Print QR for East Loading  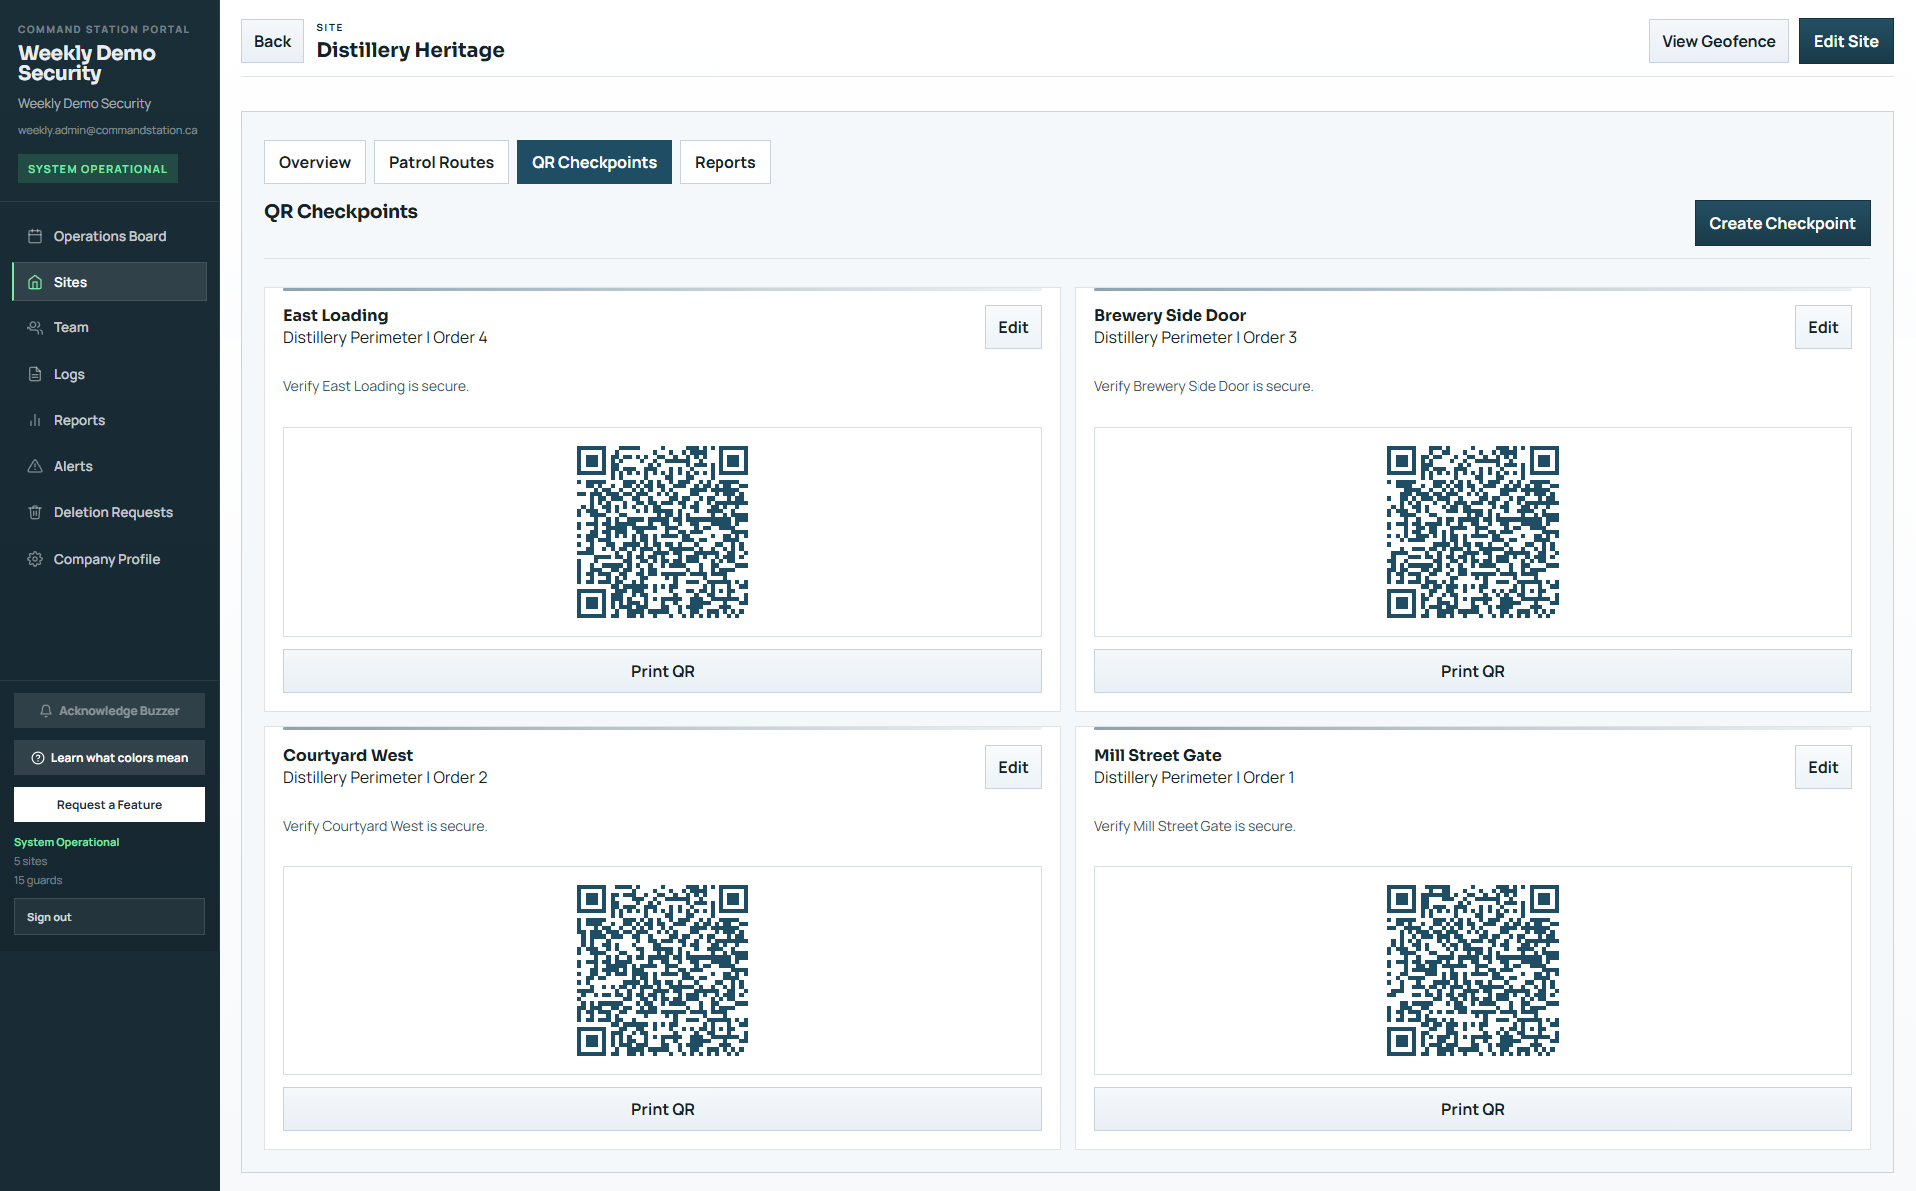tap(663, 671)
